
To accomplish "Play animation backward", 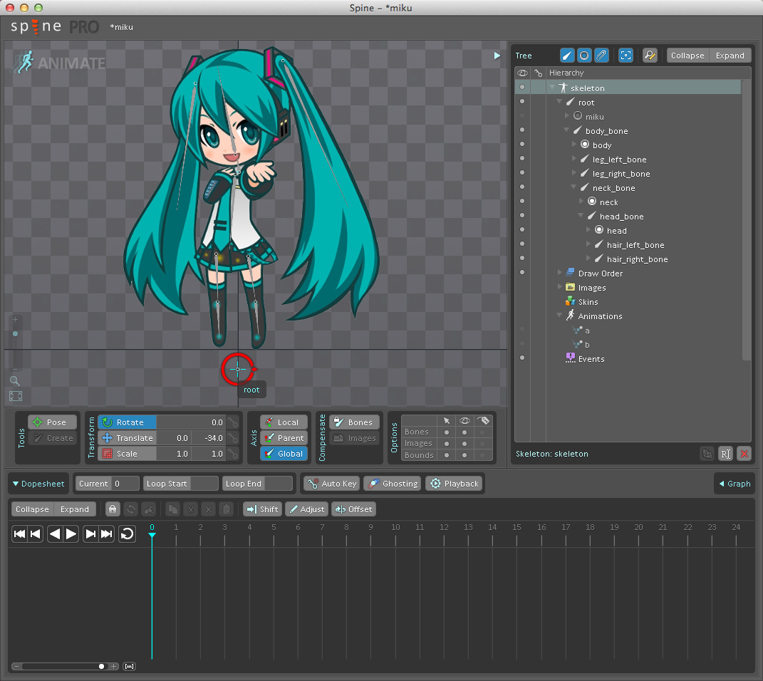I will click(55, 534).
